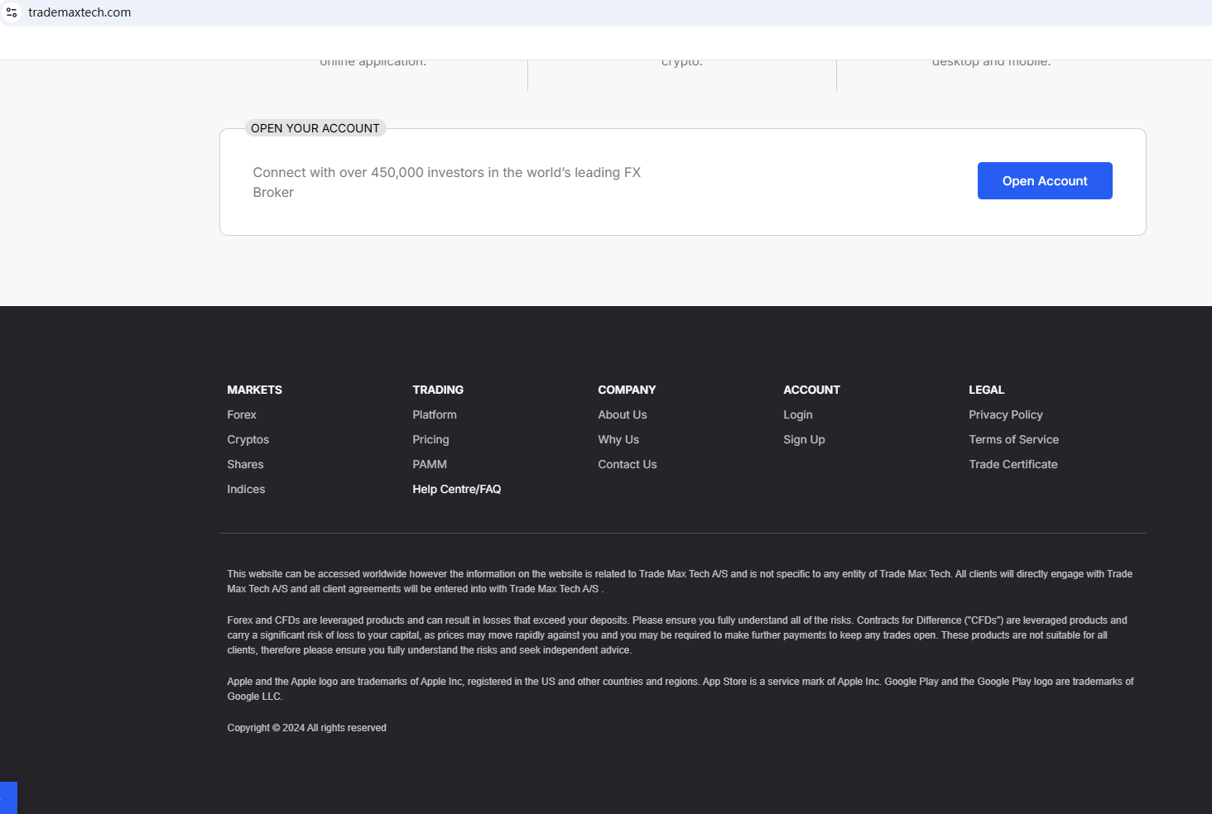Click the Login link in footer
Image resolution: width=1212 pixels, height=814 pixels.
tap(797, 414)
